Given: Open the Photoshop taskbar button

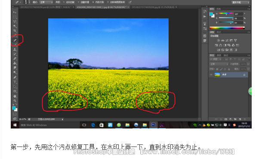Looking at the screenshot, I should click(x=153, y=125).
